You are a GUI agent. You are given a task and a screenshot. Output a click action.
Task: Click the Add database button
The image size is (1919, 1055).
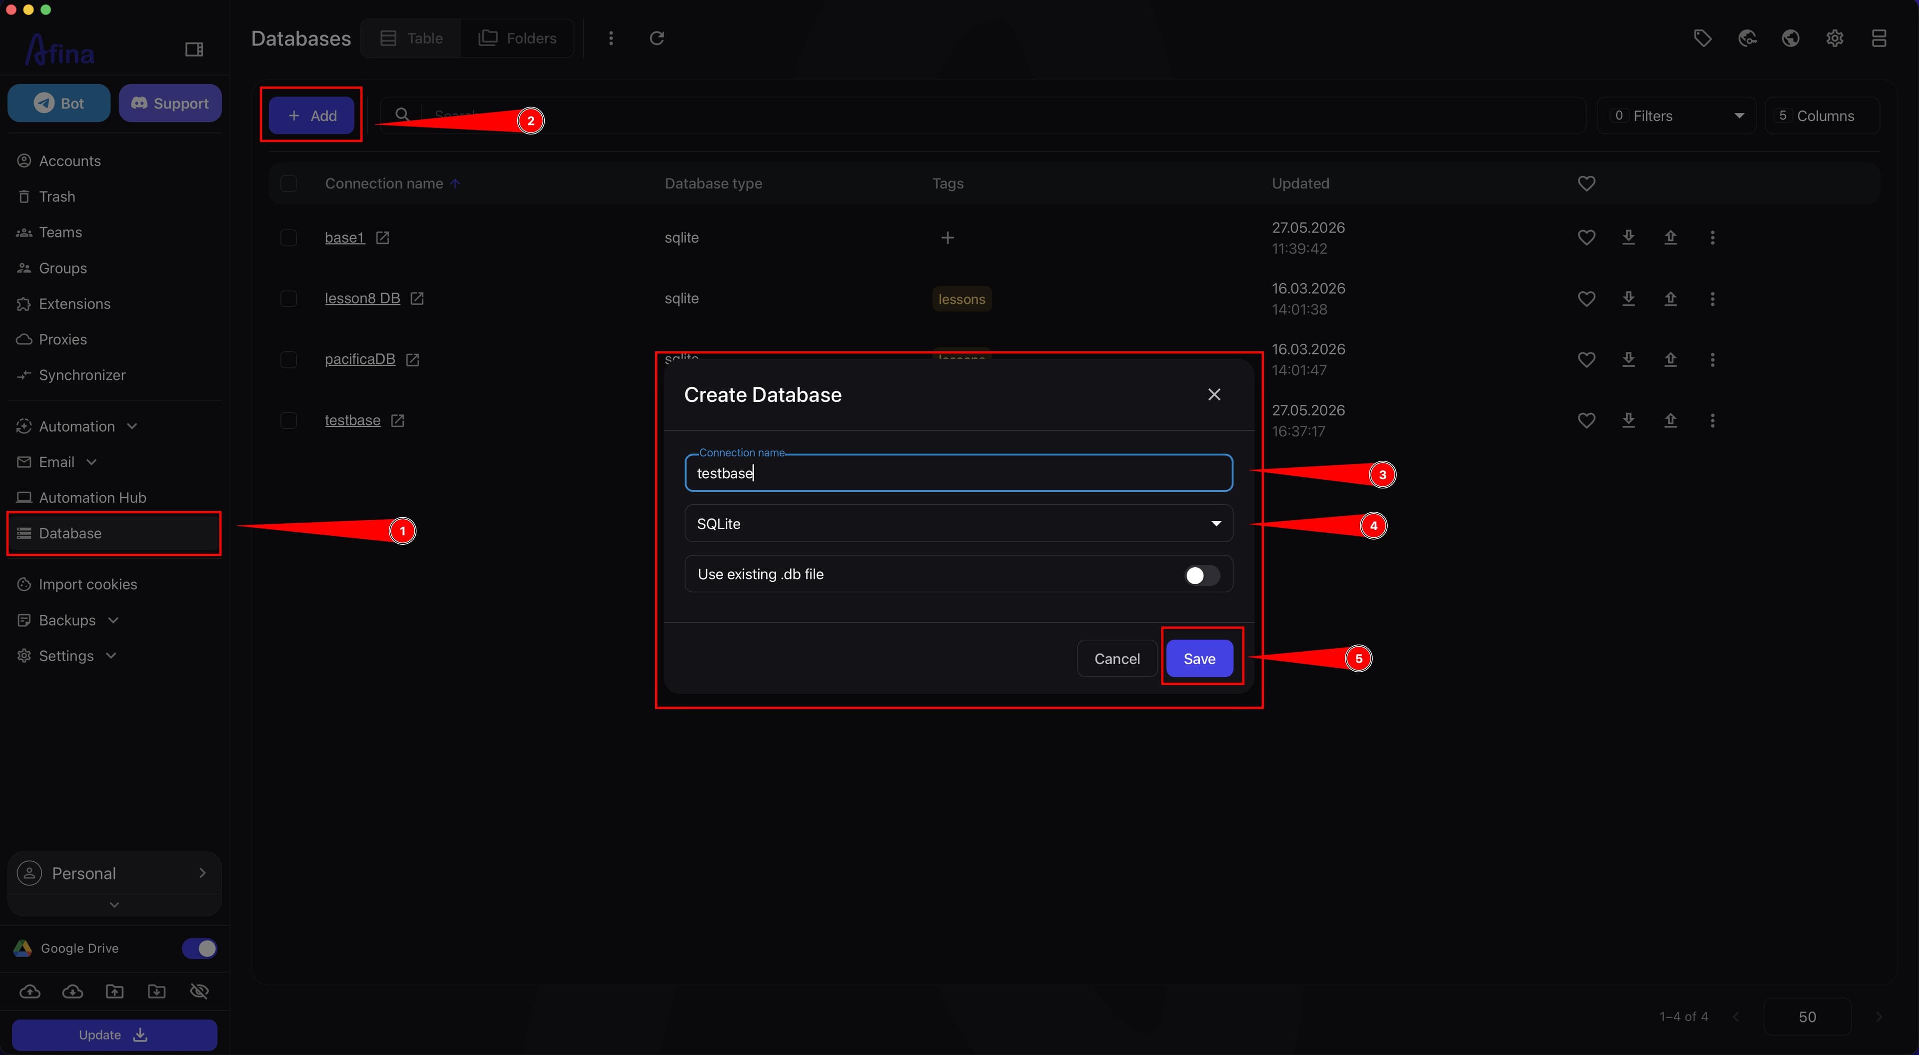coord(311,115)
